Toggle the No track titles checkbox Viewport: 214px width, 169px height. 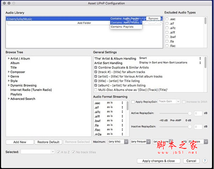pyautogui.click(x=73, y=152)
